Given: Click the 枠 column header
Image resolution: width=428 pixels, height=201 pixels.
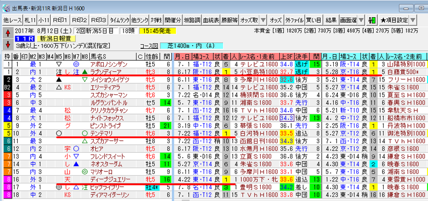Looking at the screenshot, I should (7, 57).
